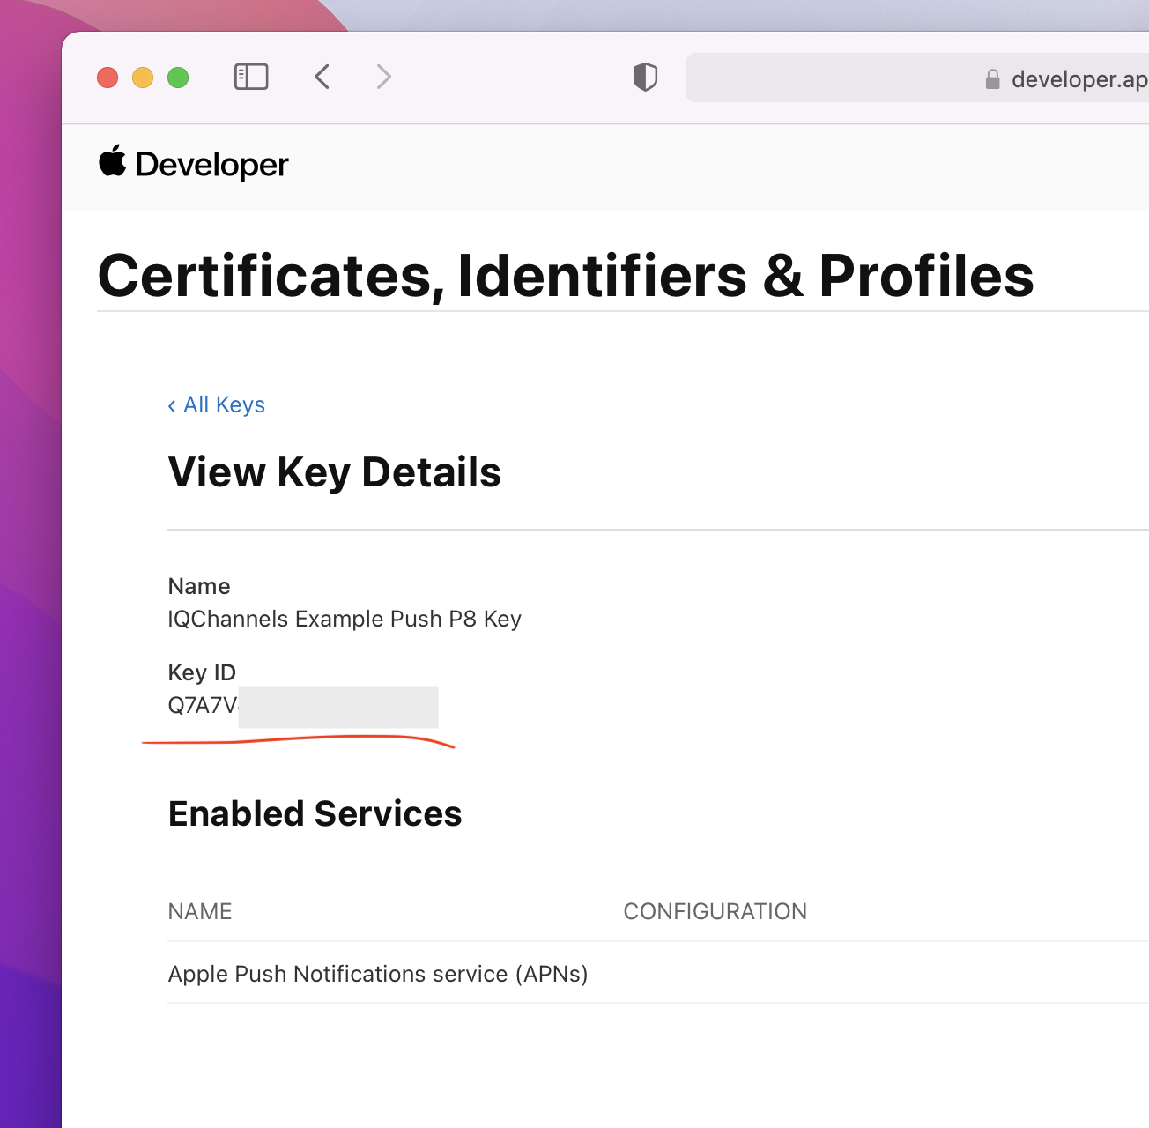The height and width of the screenshot is (1128, 1149).
Task: Click the Name field label
Action: coord(199,586)
